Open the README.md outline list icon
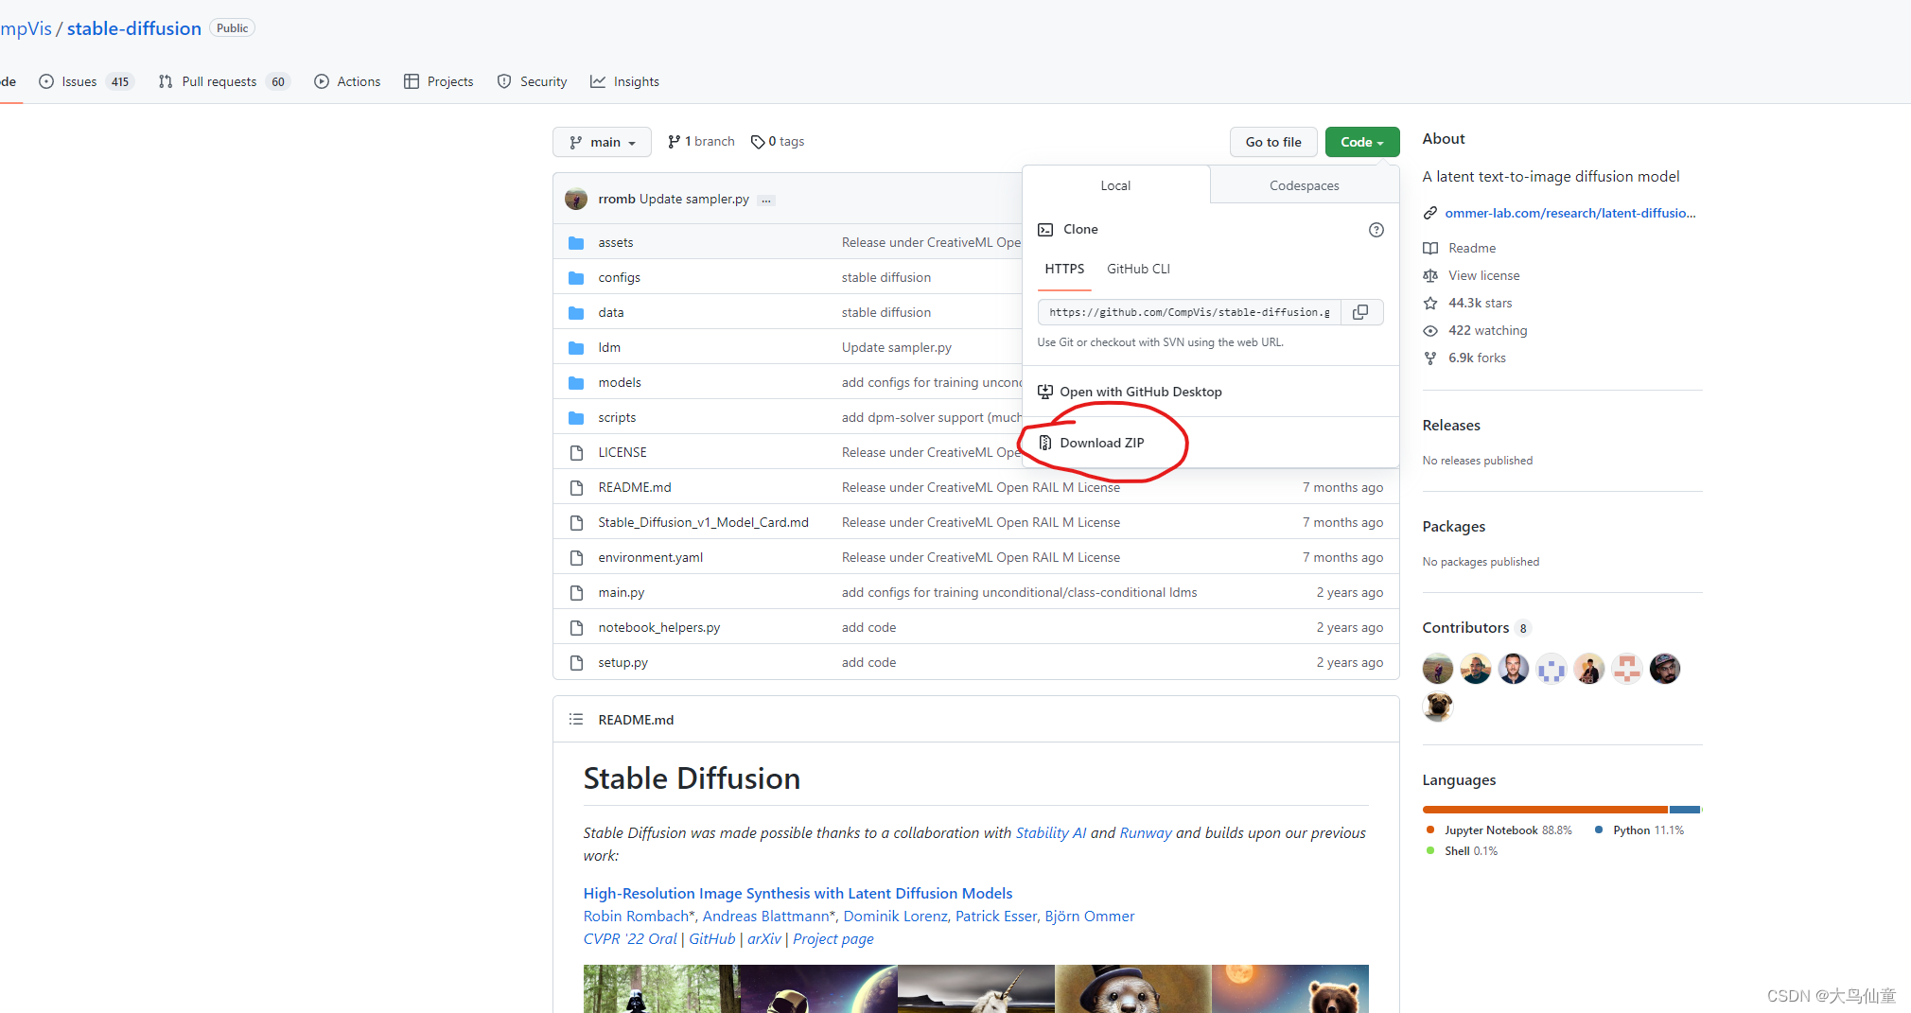Viewport: 1911px width, 1013px height. [576, 720]
